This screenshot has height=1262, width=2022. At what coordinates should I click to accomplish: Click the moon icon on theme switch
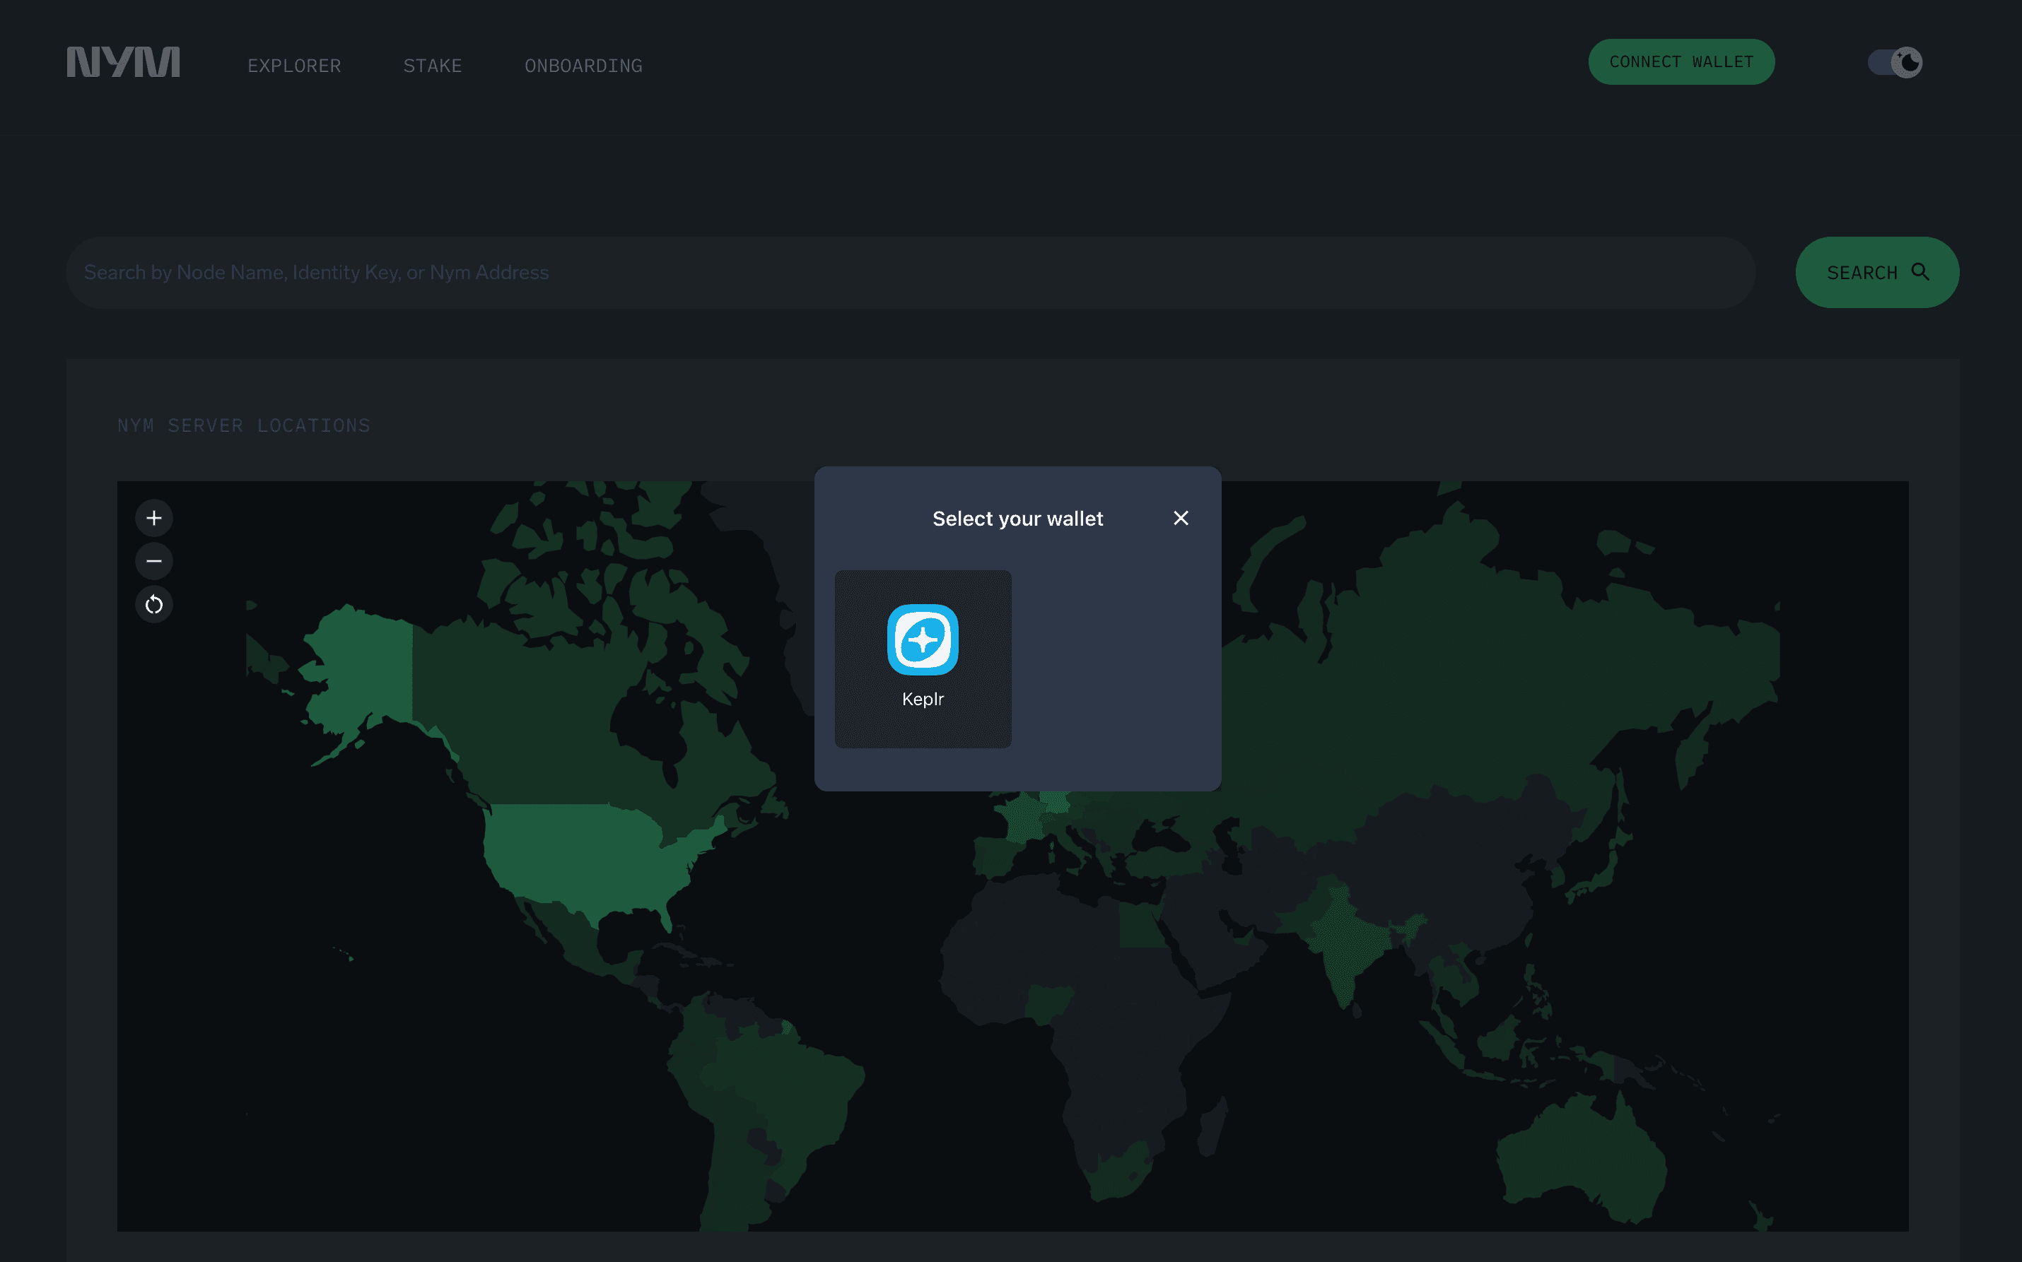[1907, 63]
